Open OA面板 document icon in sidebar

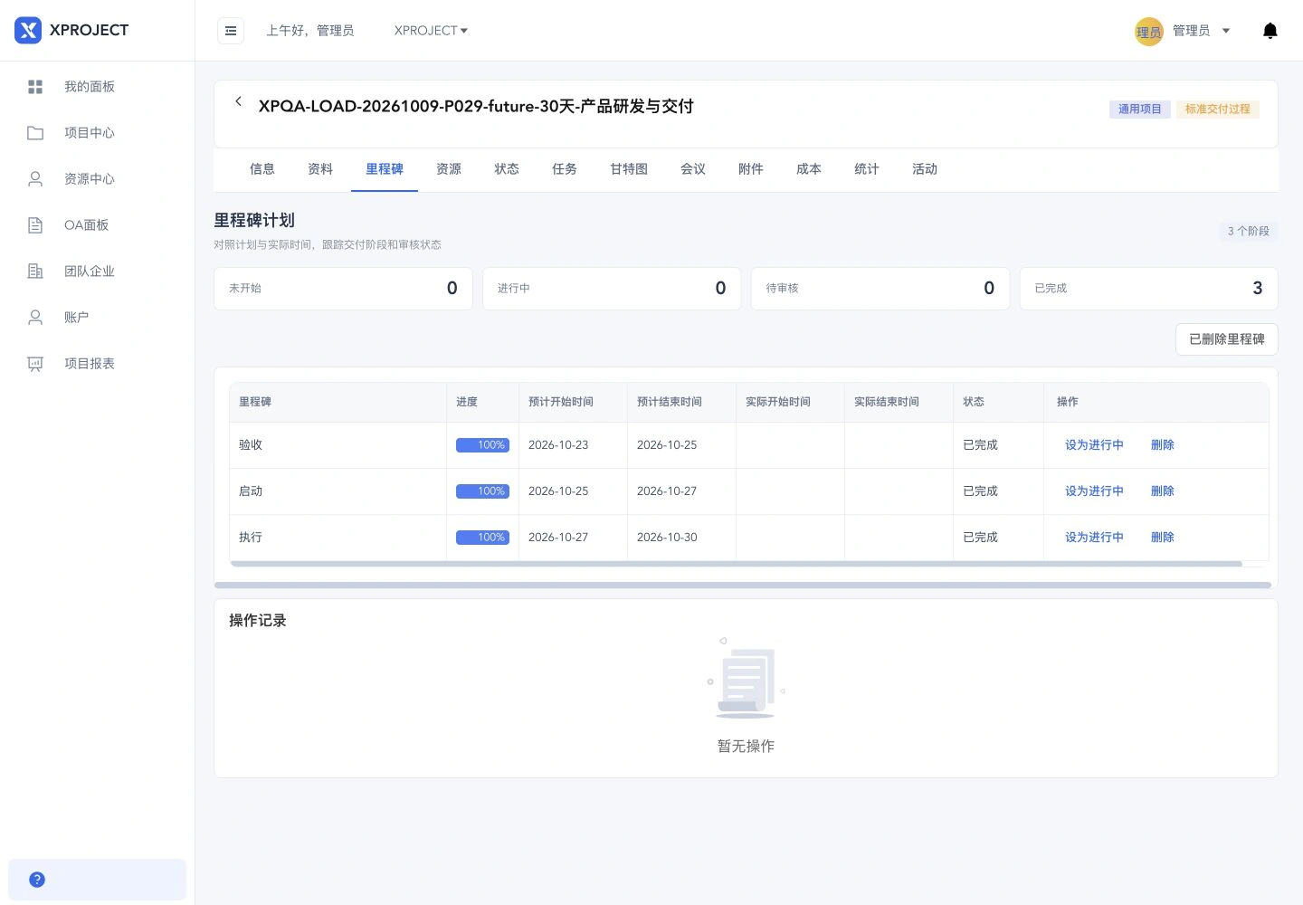pyautogui.click(x=35, y=225)
